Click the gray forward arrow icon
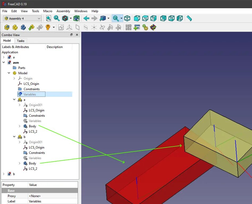 click(x=94, y=18)
